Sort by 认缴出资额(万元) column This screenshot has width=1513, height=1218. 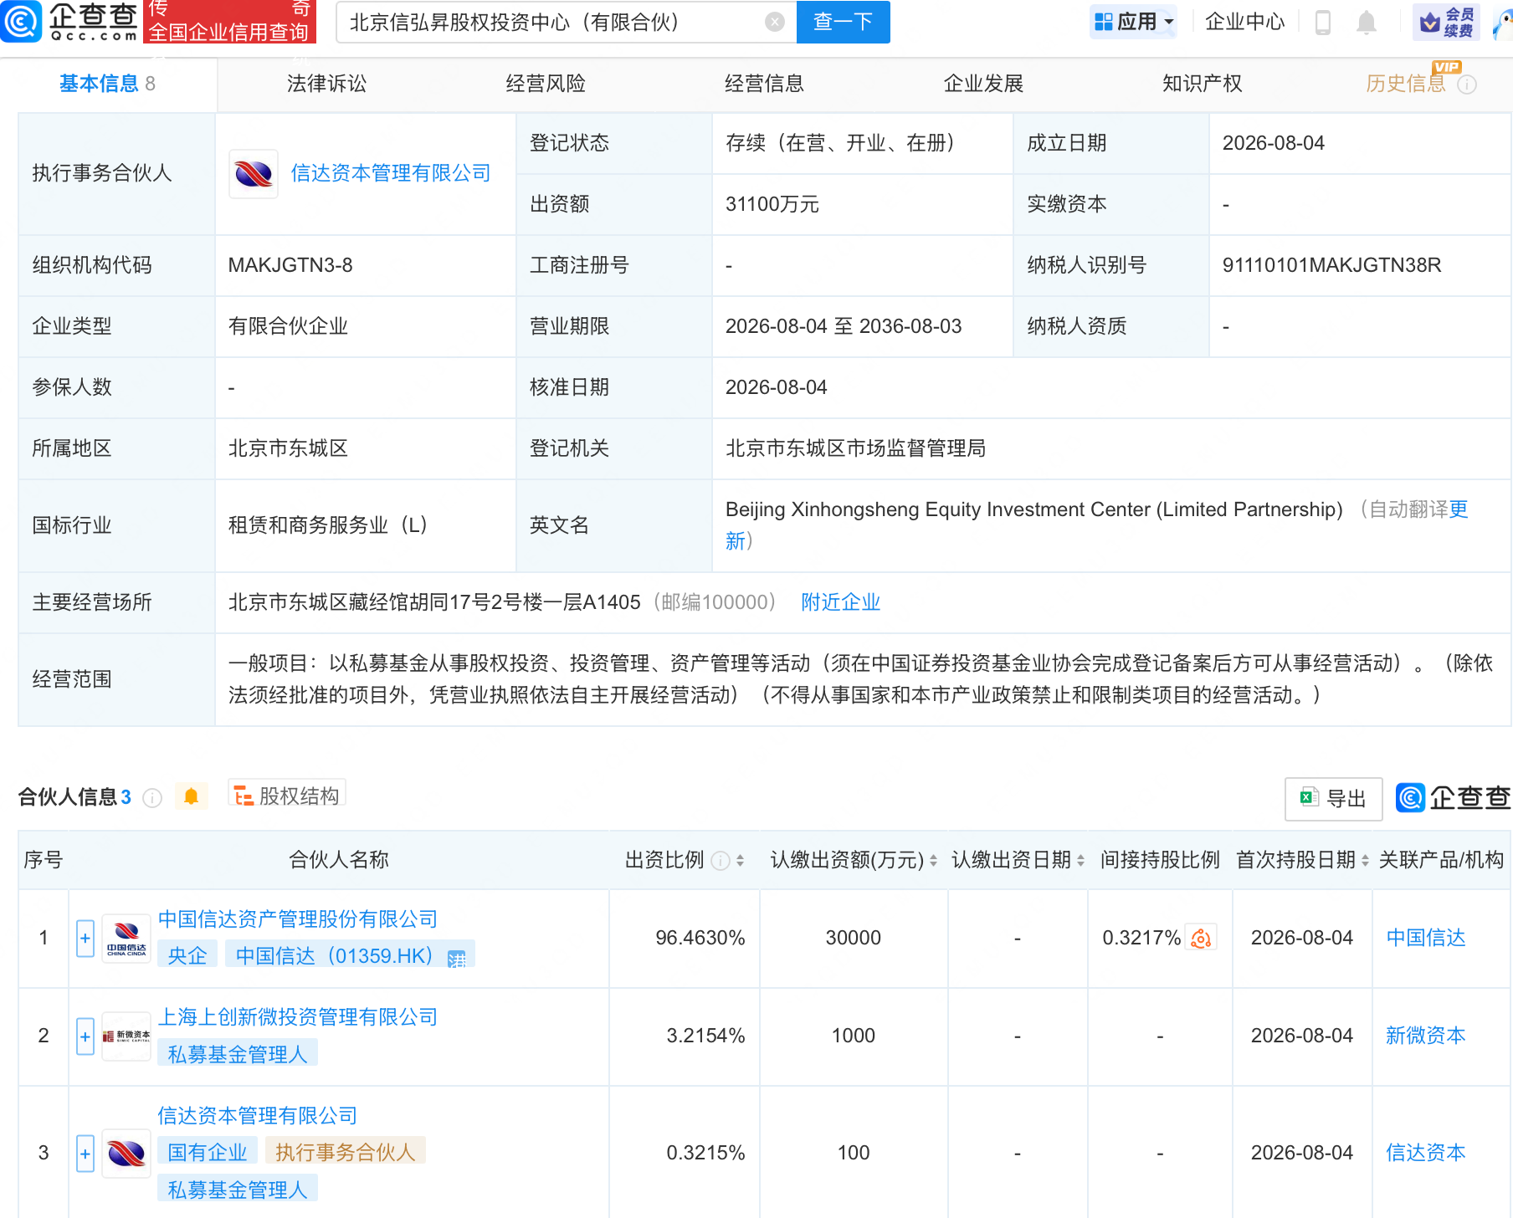[x=933, y=861]
